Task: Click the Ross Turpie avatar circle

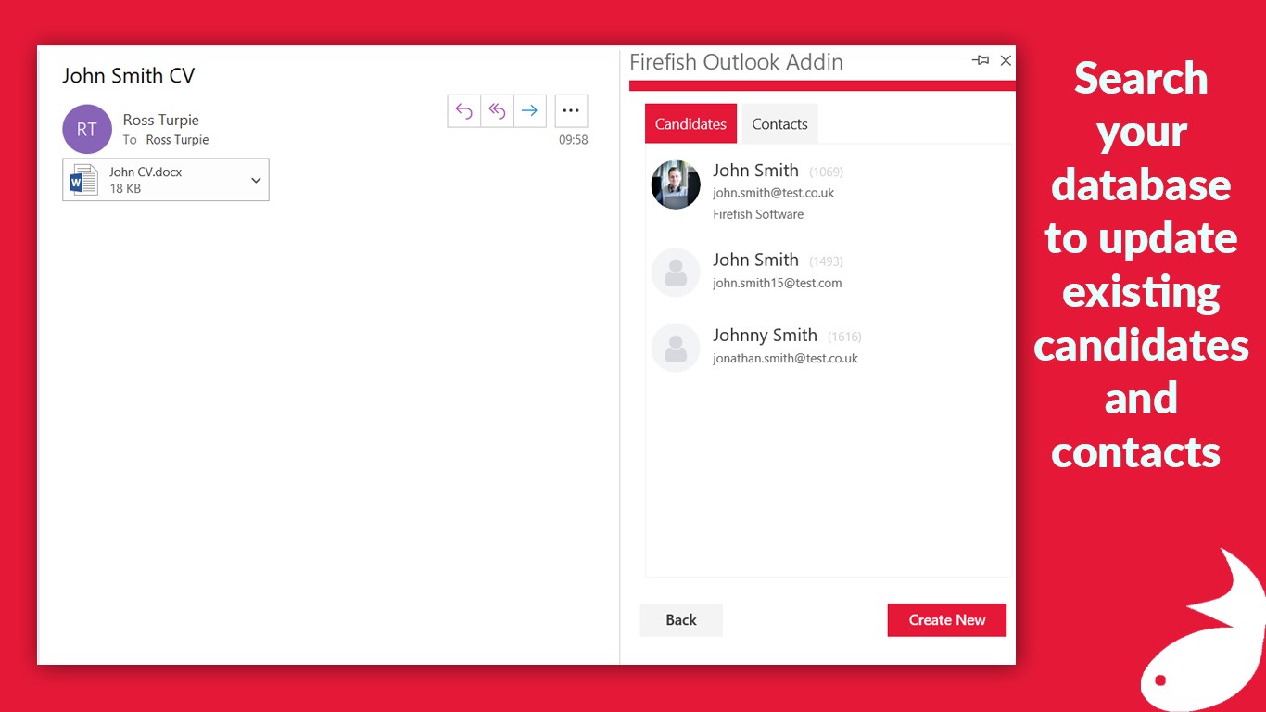Action: click(x=86, y=129)
